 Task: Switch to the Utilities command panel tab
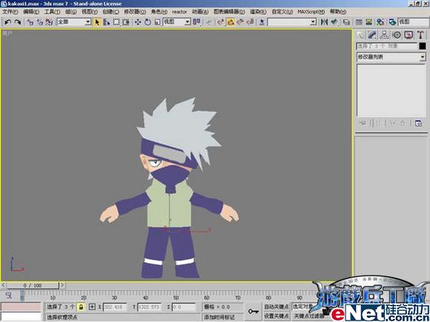[420, 35]
